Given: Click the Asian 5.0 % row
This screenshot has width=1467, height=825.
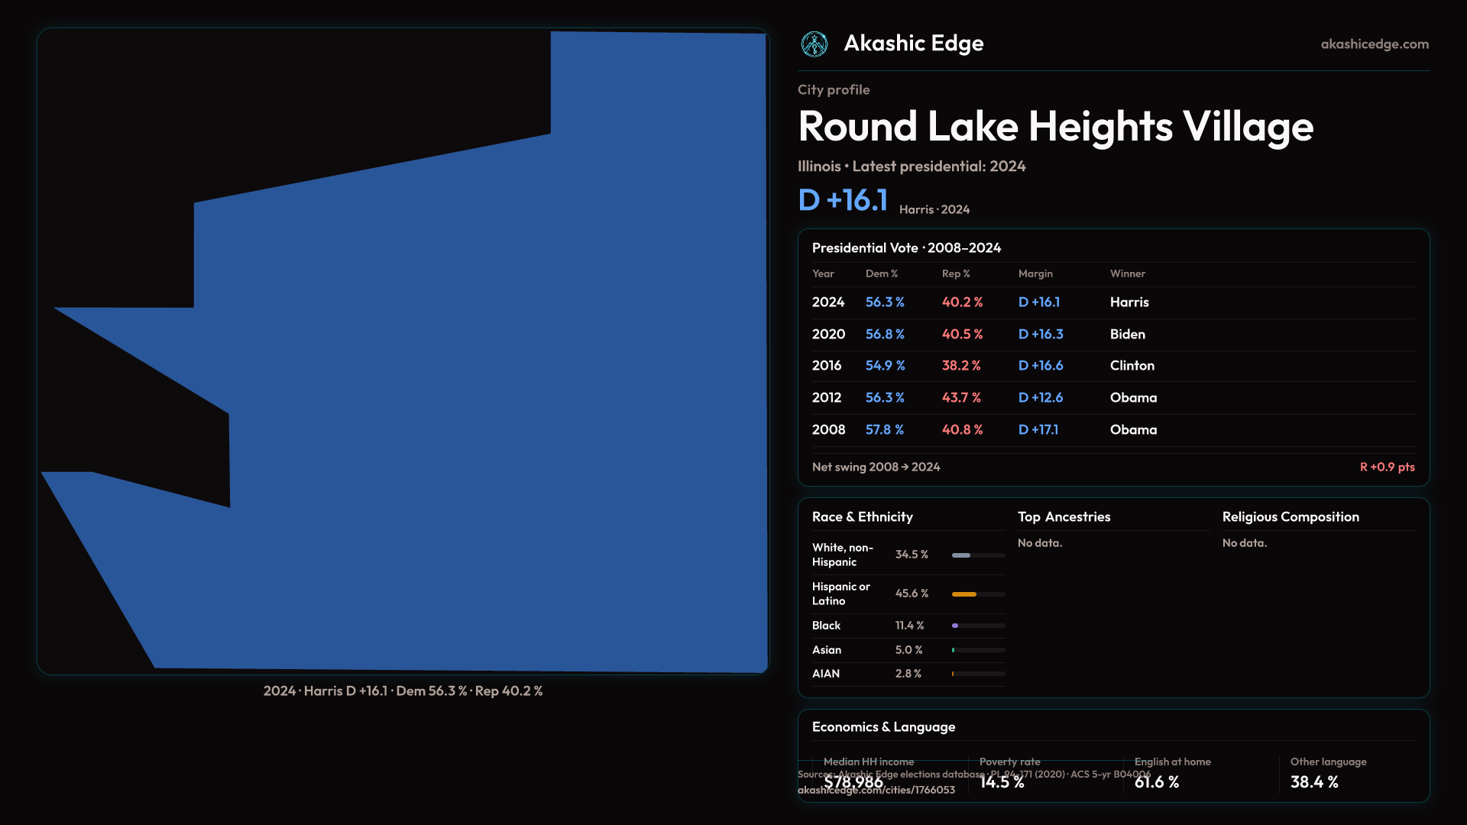Looking at the screenshot, I should (908, 650).
